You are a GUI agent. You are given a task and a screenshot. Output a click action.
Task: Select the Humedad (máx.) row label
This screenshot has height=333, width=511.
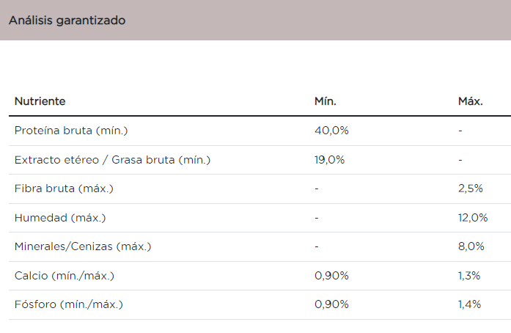point(60,218)
